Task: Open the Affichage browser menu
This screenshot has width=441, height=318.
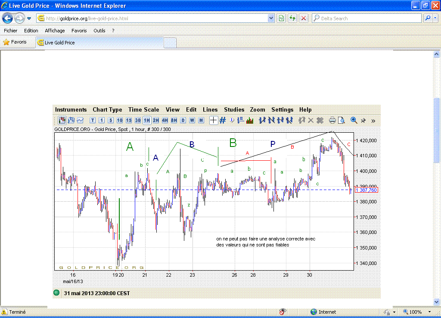Action: [x=55, y=31]
